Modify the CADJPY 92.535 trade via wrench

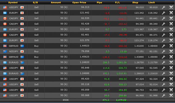tap(164, 18)
